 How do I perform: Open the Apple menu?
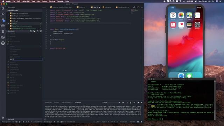click(3, 1)
